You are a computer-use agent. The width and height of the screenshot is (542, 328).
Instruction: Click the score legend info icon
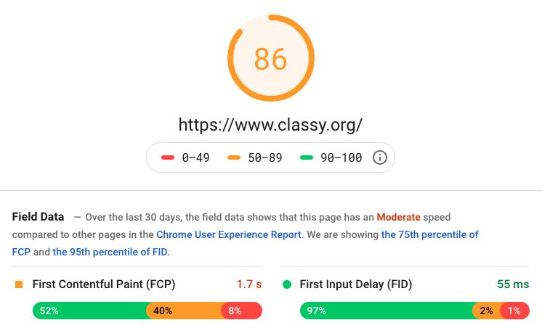click(379, 157)
